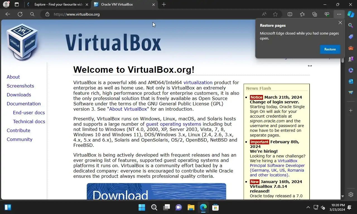Open sidebar Outlook icon
357x214 pixels.
pyautogui.click(x=351, y=81)
